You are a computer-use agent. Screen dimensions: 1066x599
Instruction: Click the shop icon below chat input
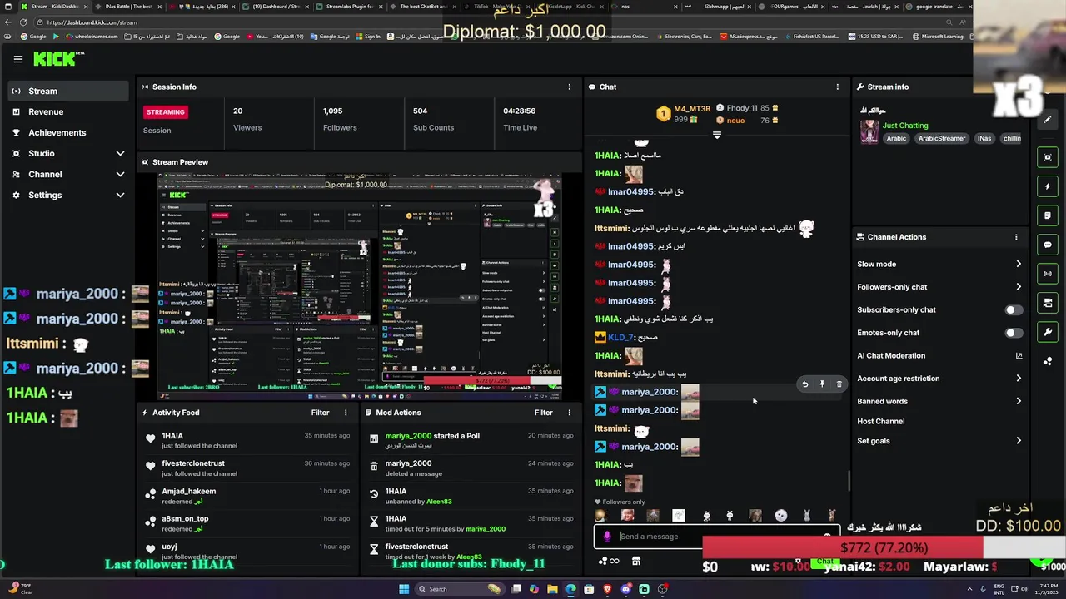pyautogui.click(x=636, y=561)
